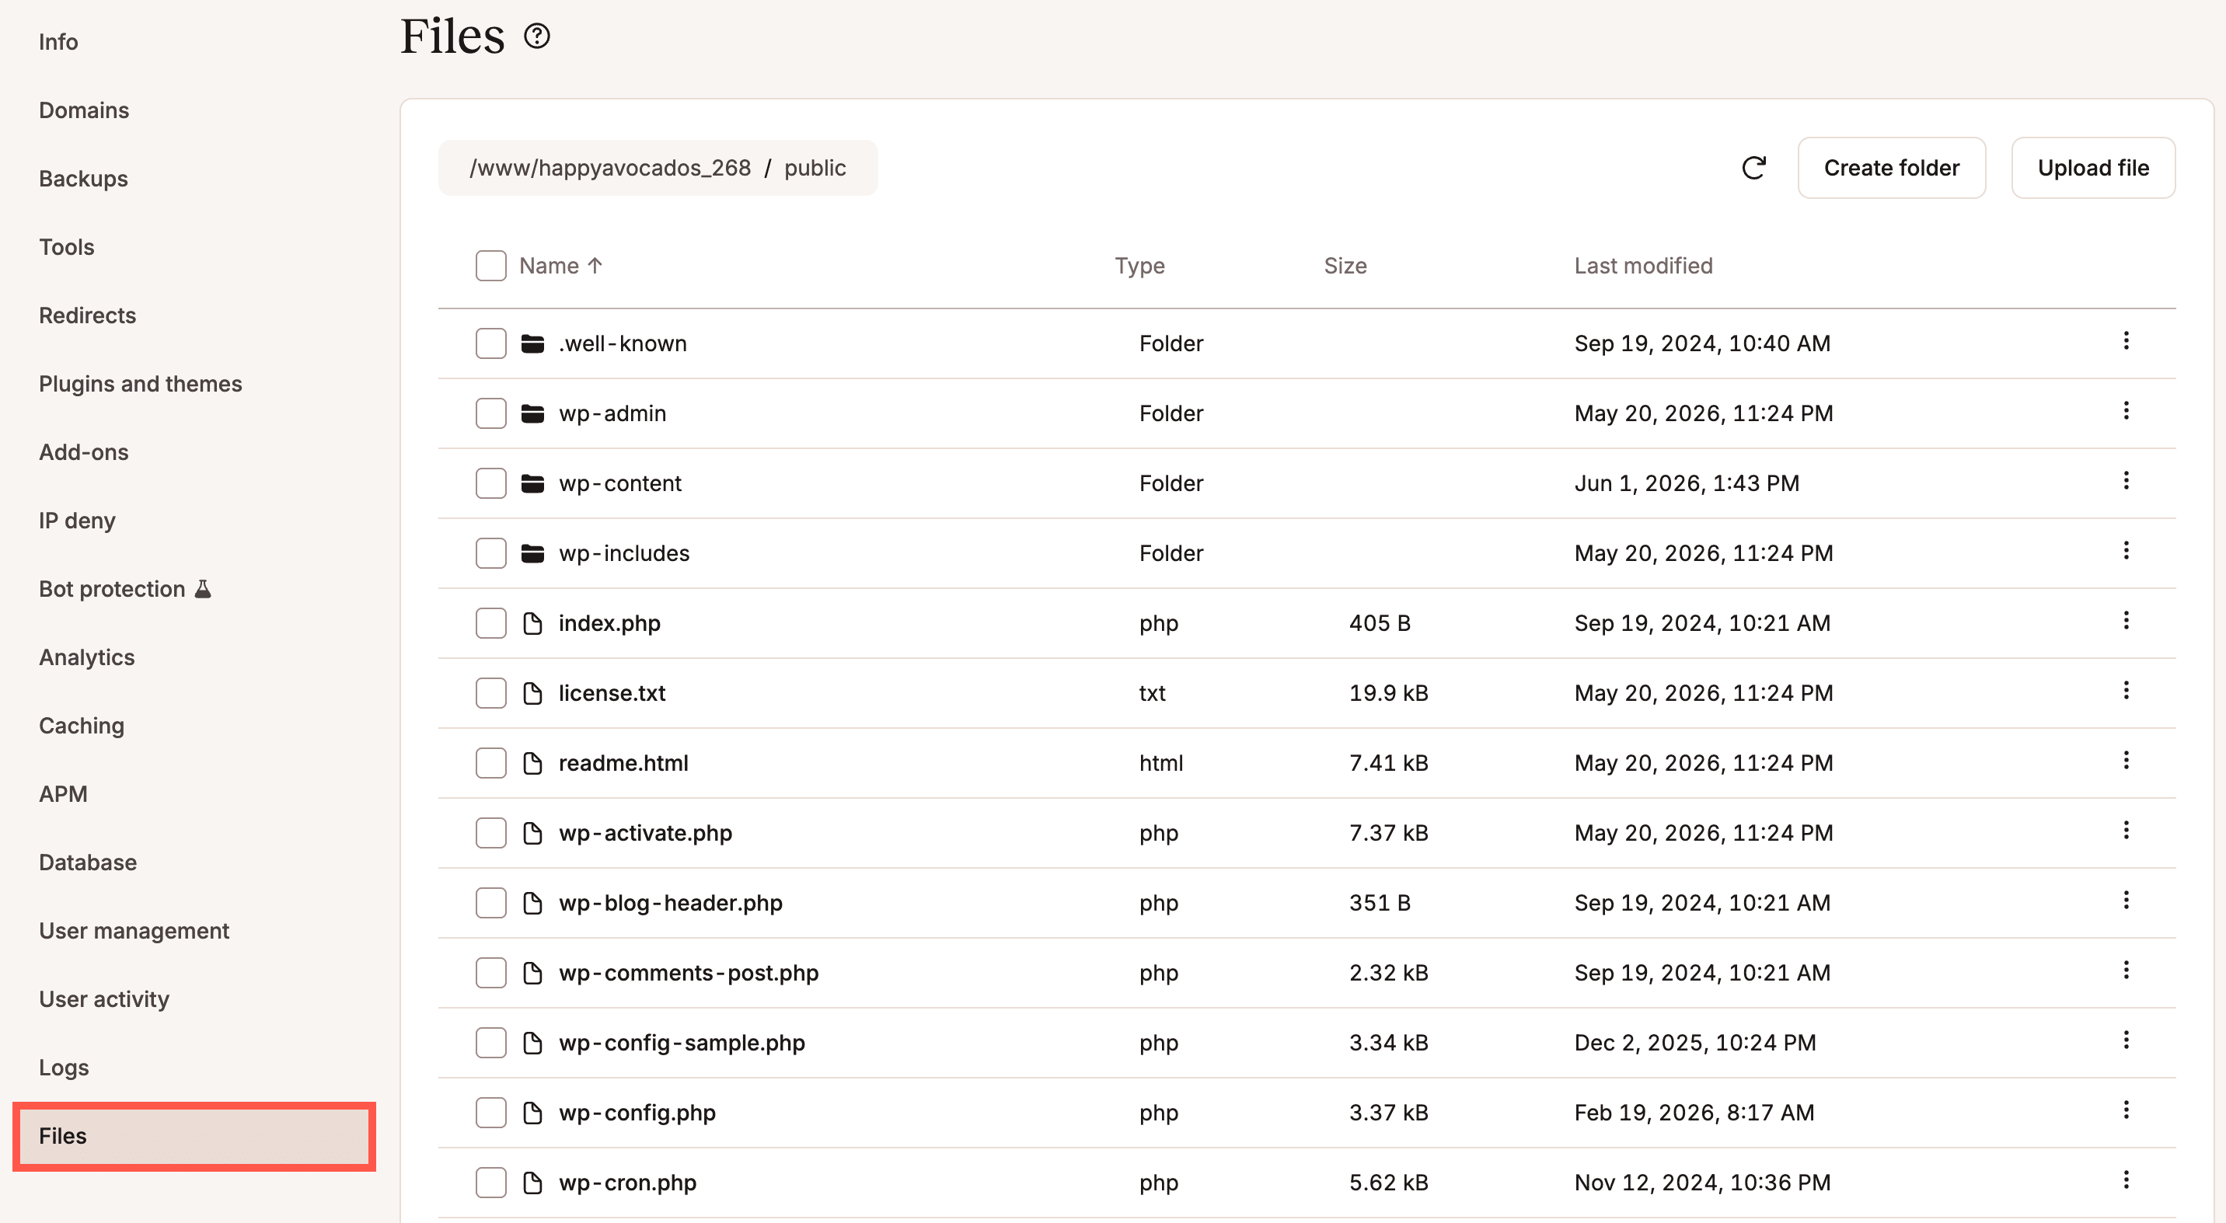Click the help icon next to Files title
2226x1223 pixels.
536,37
